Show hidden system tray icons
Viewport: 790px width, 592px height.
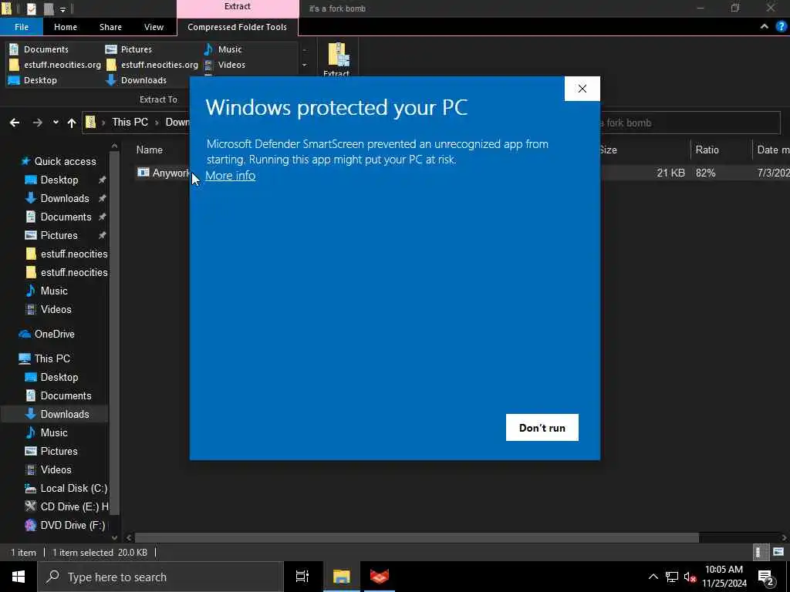(653, 577)
